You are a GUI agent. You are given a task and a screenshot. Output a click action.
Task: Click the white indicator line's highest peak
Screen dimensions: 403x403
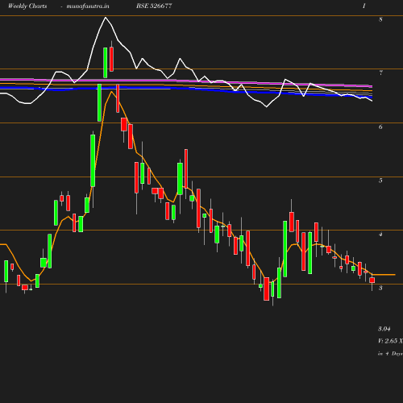pos(106,18)
